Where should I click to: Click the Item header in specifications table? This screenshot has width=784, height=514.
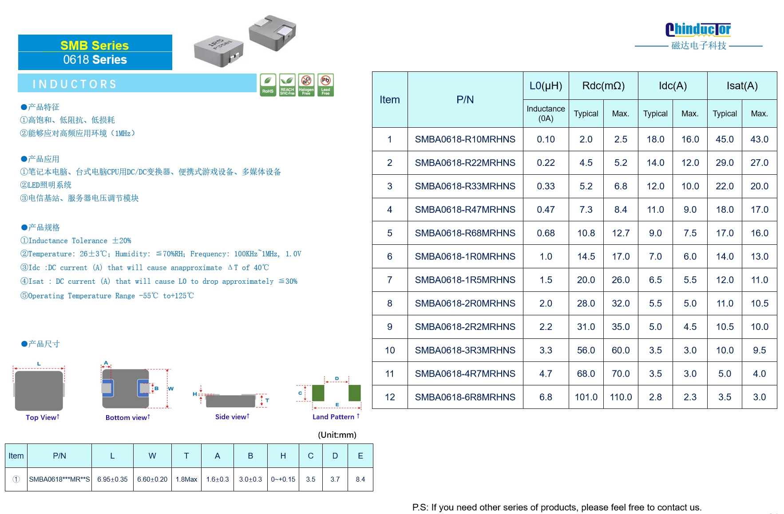(x=389, y=100)
